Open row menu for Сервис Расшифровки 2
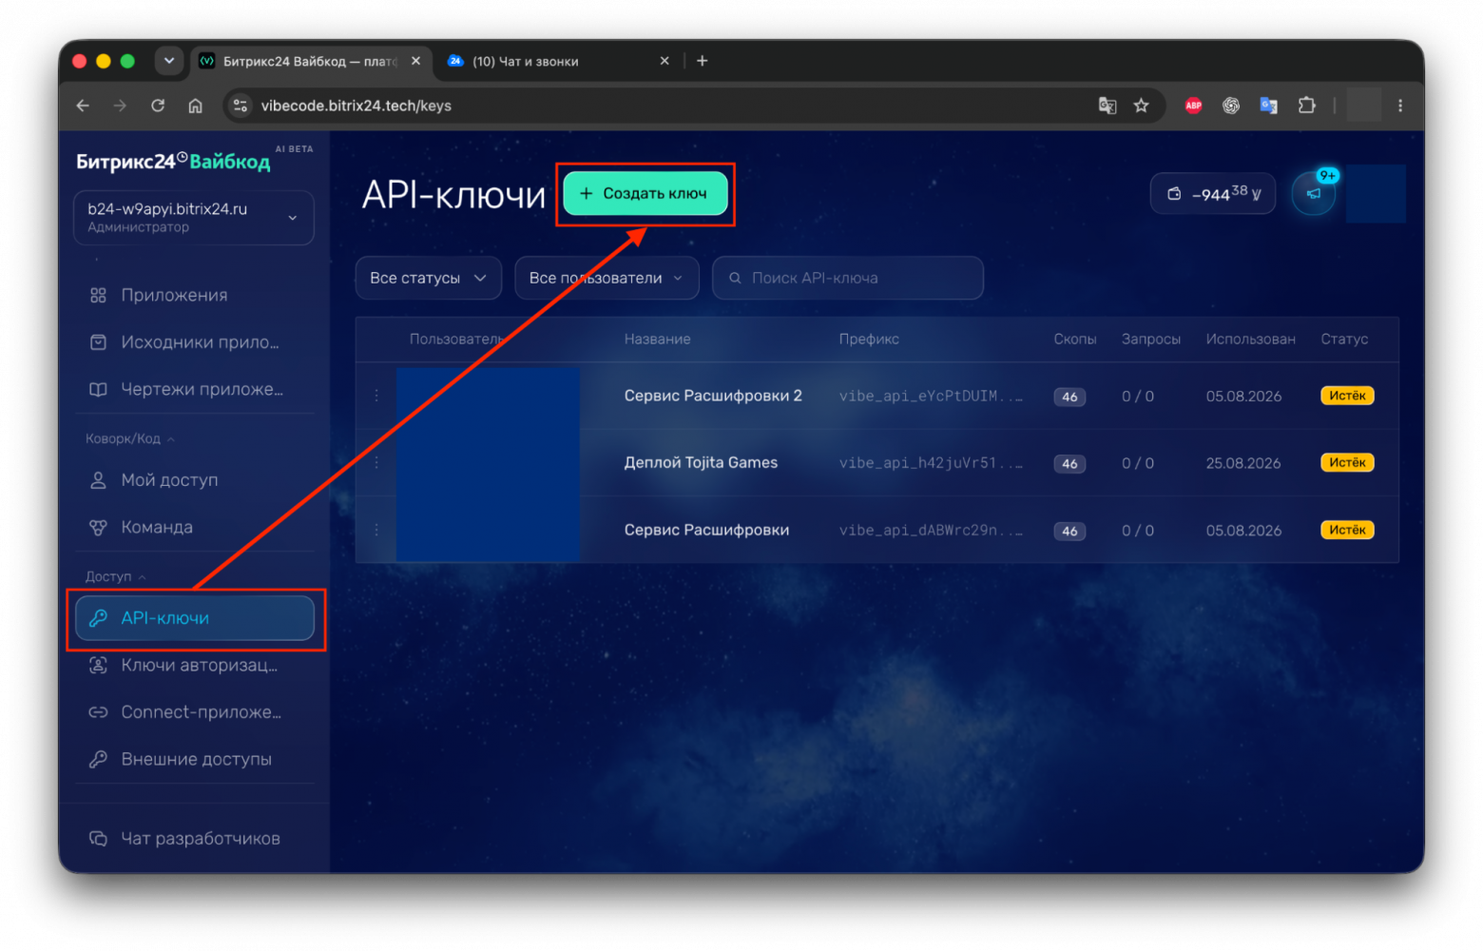1483x951 pixels. 376,396
